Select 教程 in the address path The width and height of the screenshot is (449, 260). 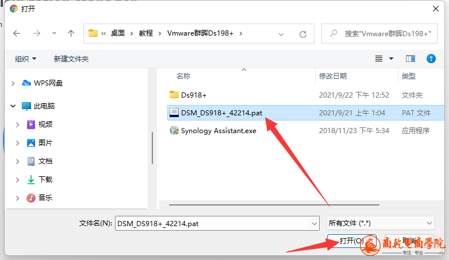pos(146,33)
